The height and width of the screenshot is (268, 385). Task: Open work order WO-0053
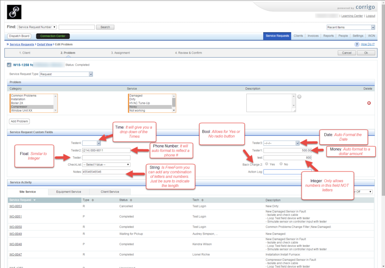point(15,206)
